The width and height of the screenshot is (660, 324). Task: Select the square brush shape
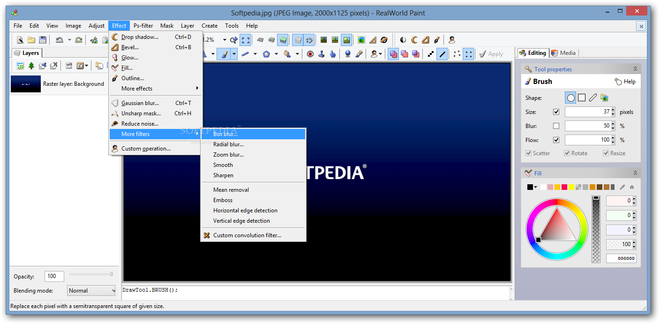tap(582, 98)
